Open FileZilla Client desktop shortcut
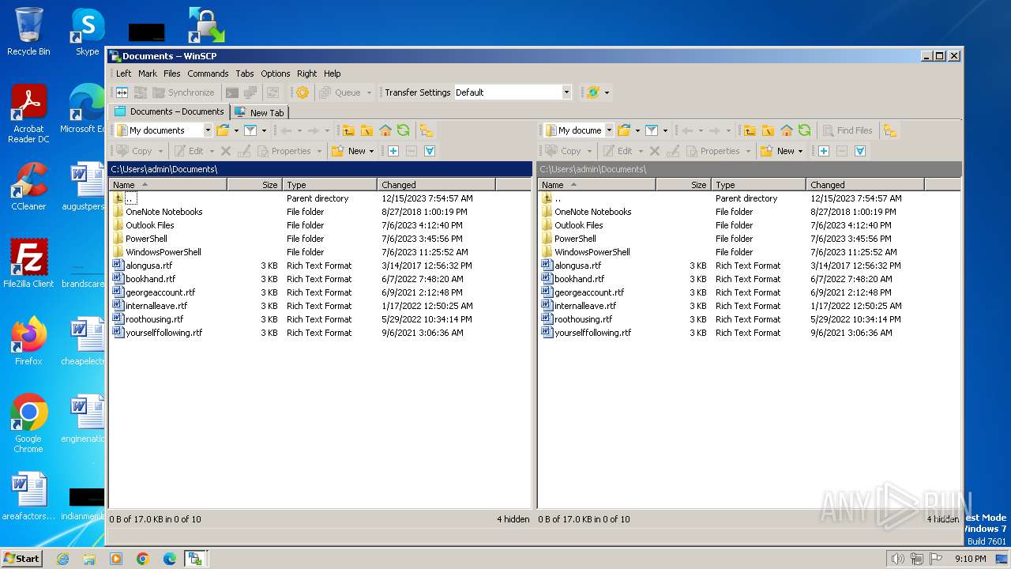Viewport: 1011px width, 569px height. [x=28, y=264]
